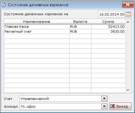
Task: Select the Главная Касса row
Action: [65, 27]
